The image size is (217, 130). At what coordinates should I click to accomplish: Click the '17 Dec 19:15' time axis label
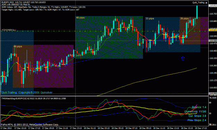[x=48, y=128]
